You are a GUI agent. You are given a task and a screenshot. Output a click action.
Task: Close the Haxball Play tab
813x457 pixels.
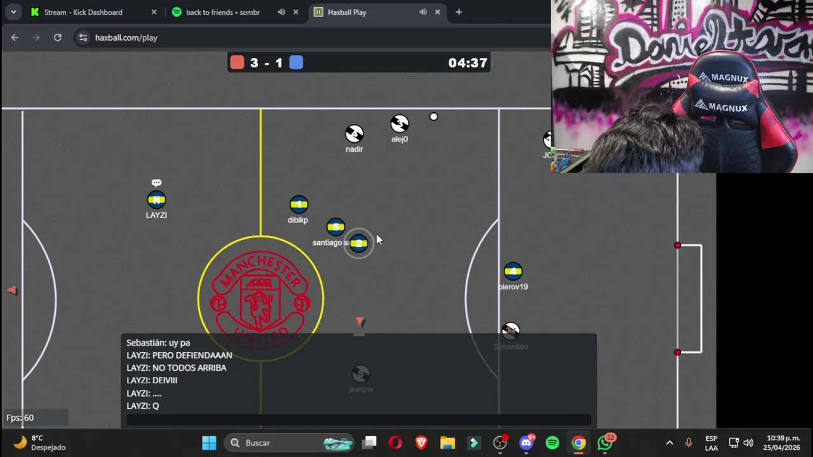point(437,12)
